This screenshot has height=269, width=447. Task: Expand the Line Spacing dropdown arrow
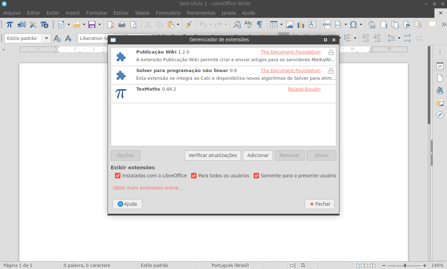[399, 38]
